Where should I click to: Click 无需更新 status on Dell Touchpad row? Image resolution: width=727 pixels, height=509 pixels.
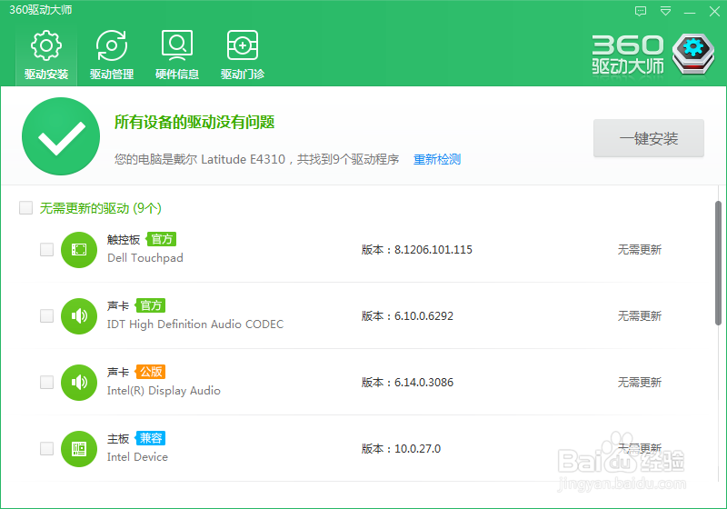pyautogui.click(x=640, y=250)
